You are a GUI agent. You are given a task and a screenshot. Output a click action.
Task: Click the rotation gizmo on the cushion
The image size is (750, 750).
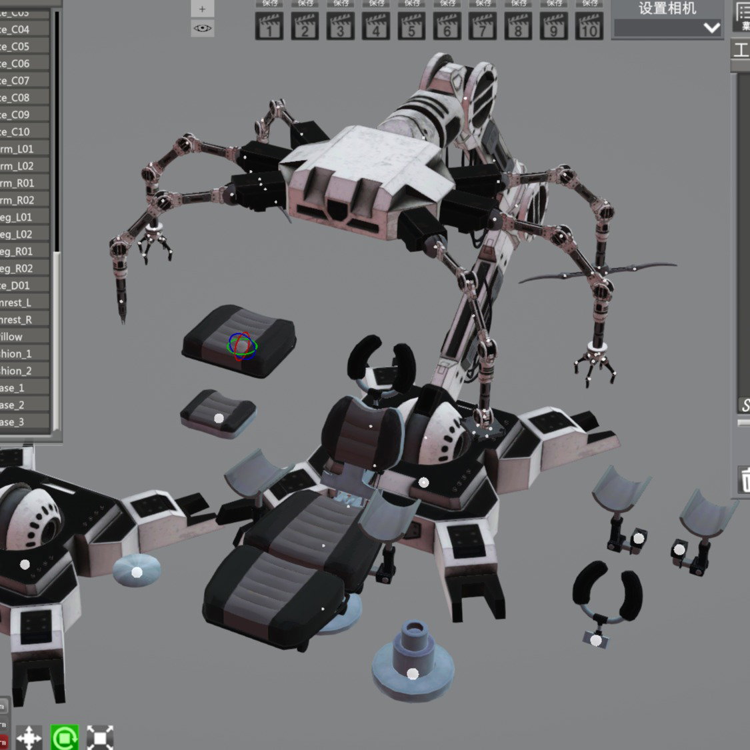pos(242,346)
